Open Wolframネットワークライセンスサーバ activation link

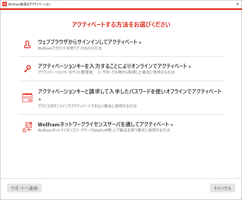click(105, 124)
